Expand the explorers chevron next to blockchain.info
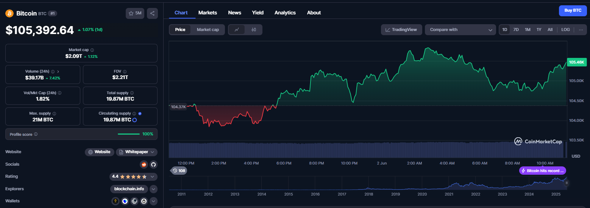Viewport: 590px width, 208px height. click(153, 189)
